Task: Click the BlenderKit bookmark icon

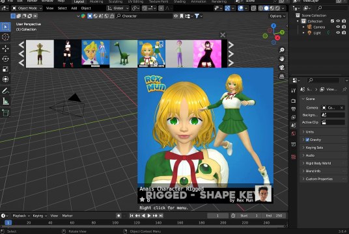Action: [182, 16]
